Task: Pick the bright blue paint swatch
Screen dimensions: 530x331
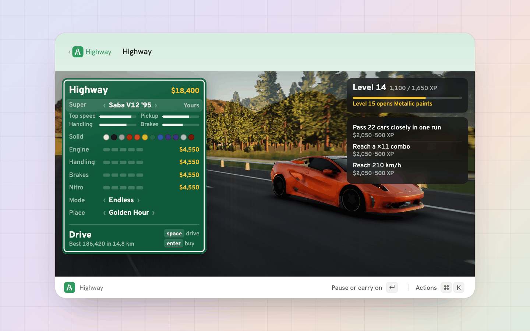Action: (160, 137)
